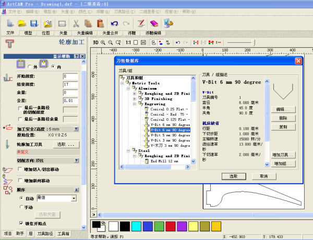Collapse the Metric Tools tree node
Image resolution: width=313 pixels, height=240 pixels.
coord(122,83)
